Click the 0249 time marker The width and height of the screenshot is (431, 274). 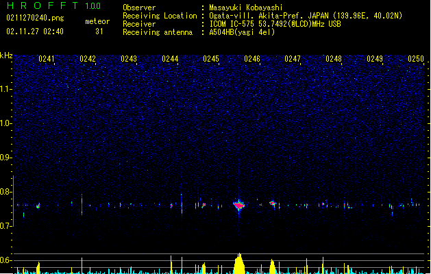point(375,59)
